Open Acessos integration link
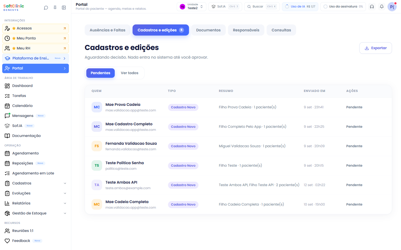The image size is (401, 250). point(35,28)
